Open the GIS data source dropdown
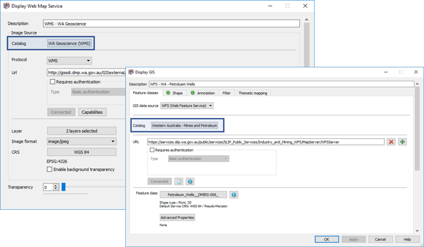424x247 pixels. 187,106
